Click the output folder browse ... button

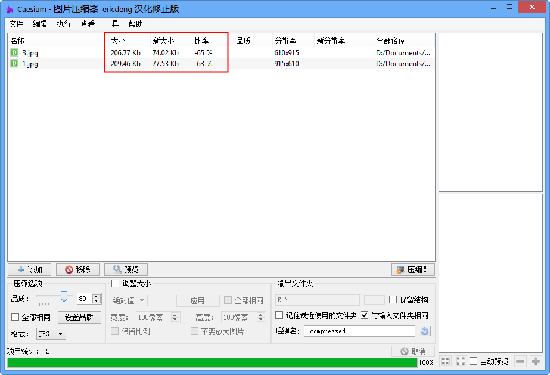click(374, 300)
